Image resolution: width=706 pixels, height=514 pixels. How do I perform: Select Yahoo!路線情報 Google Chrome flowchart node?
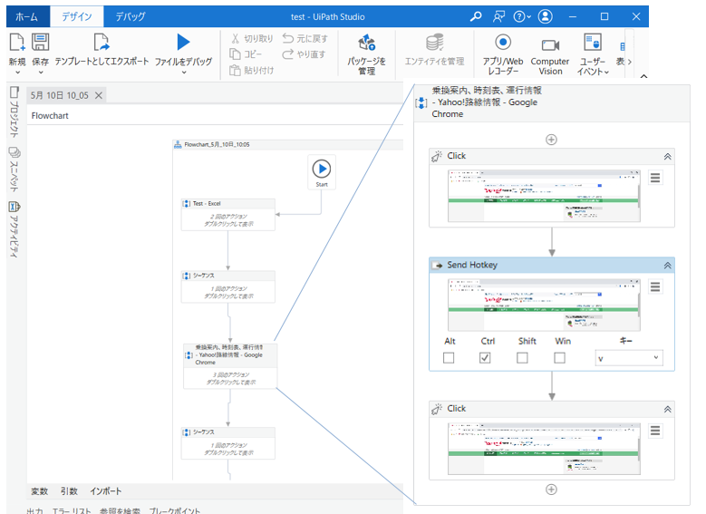coord(230,366)
